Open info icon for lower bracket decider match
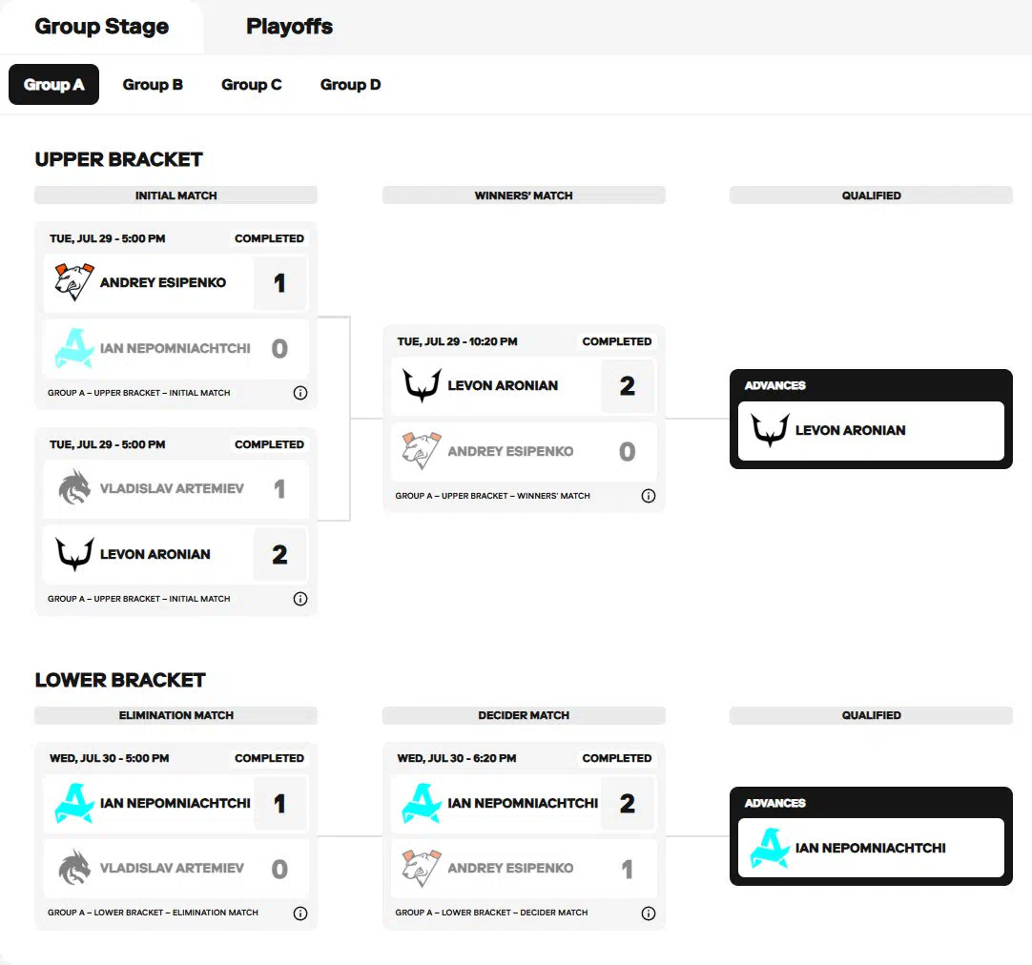The width and height of the screenshot is (1032, 965). [649, 914]
